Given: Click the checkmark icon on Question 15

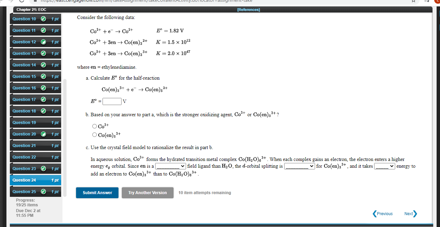Looking at the screenshot, I should coord(43,77).
